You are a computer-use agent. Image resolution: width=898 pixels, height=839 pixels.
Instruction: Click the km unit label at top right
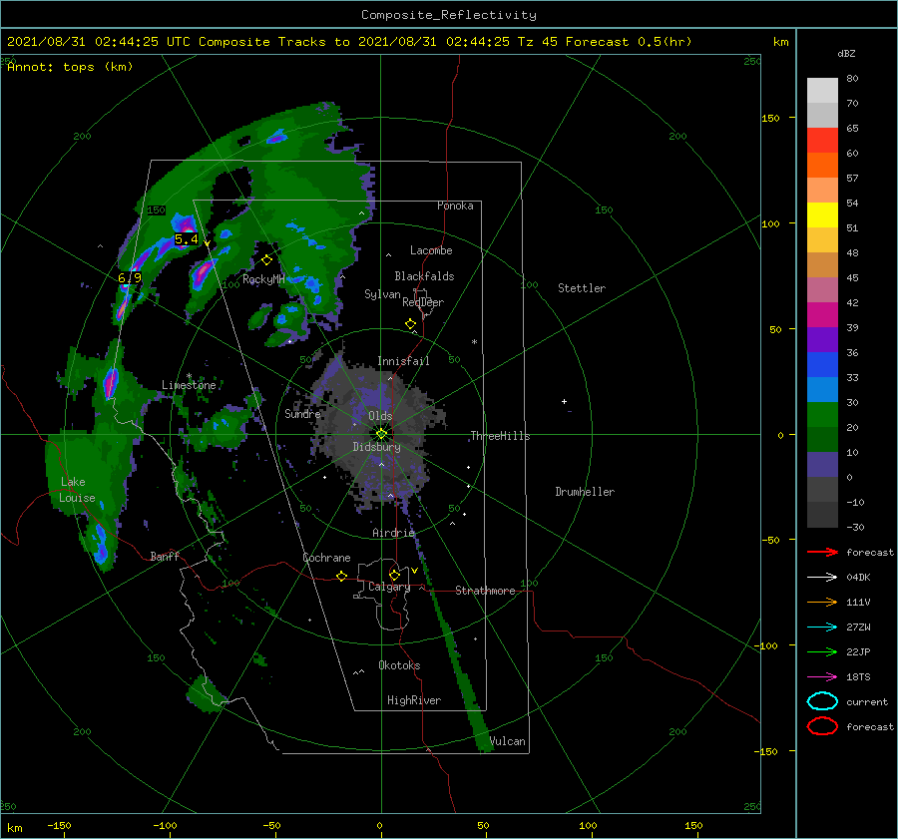tap(780, 42)
